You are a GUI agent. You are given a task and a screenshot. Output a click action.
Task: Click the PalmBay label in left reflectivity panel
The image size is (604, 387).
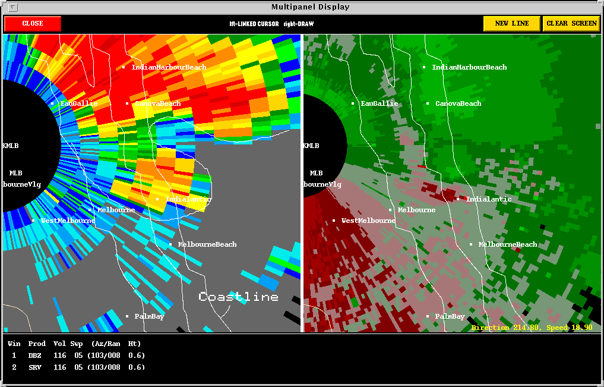(149, 316)
